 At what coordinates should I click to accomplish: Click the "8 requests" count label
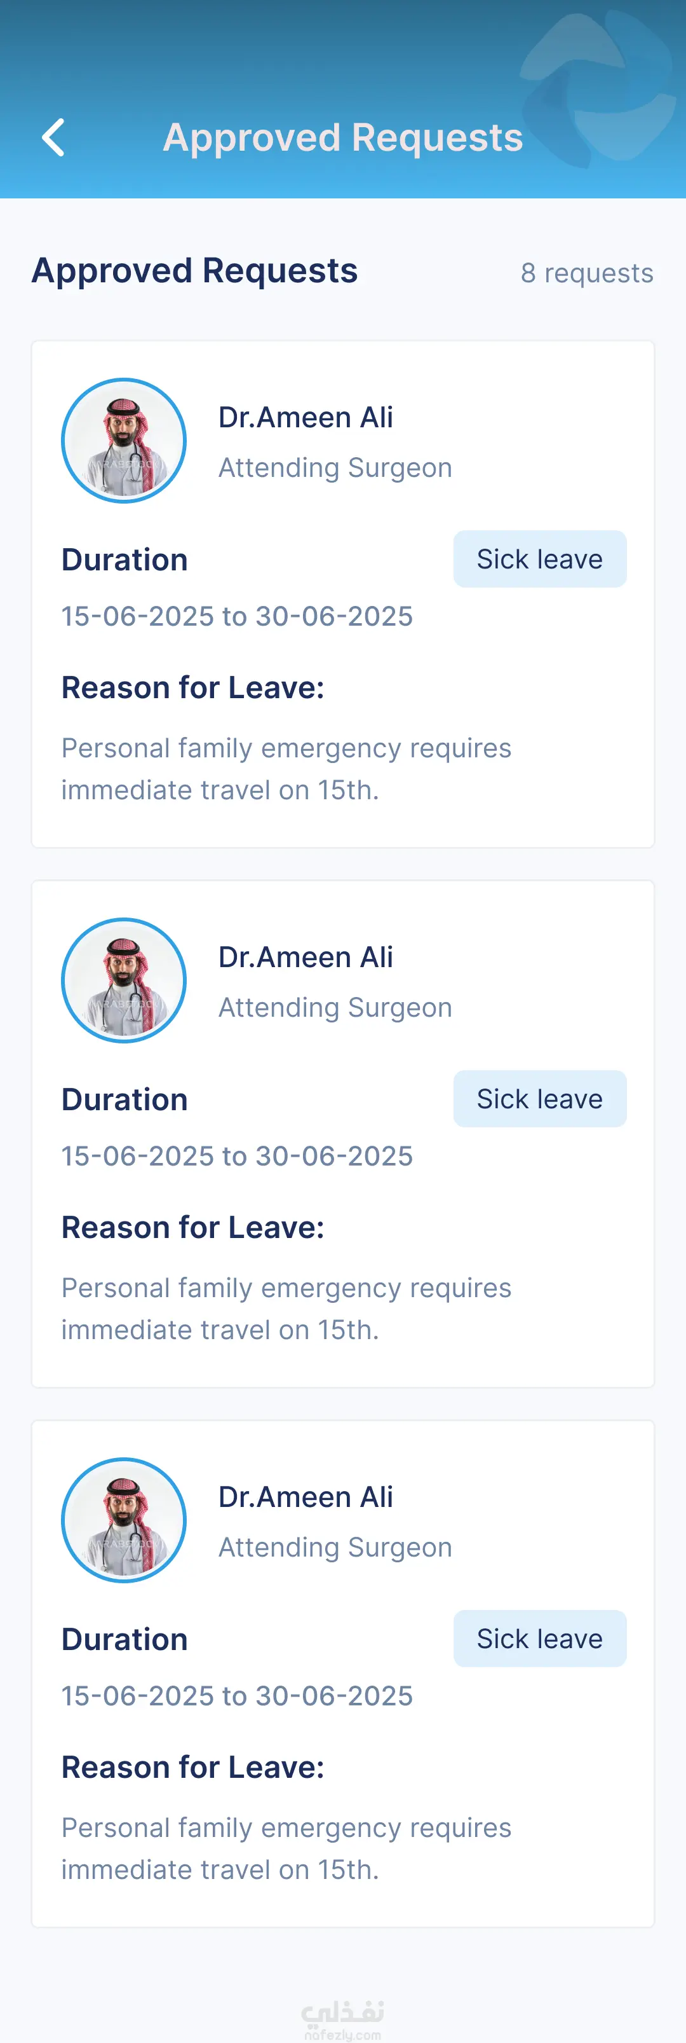[x=587, y=273]
